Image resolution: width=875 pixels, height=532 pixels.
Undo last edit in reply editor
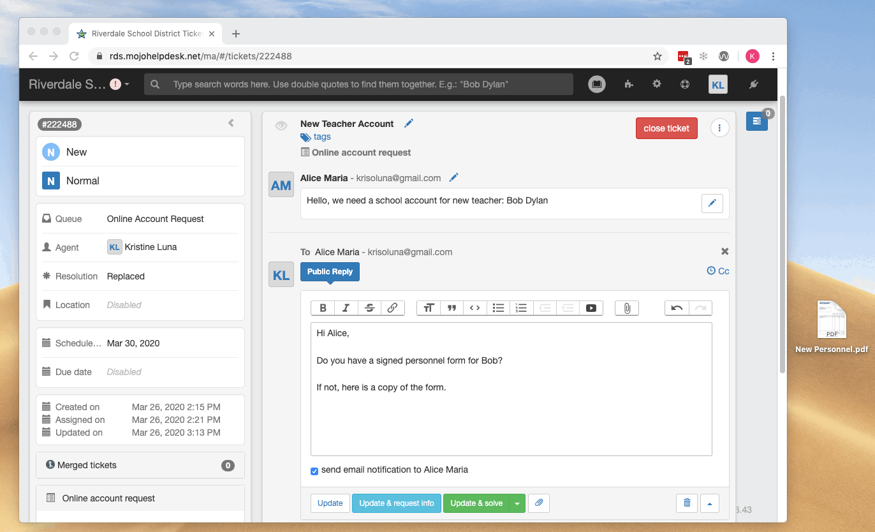[x=677, y=308]
